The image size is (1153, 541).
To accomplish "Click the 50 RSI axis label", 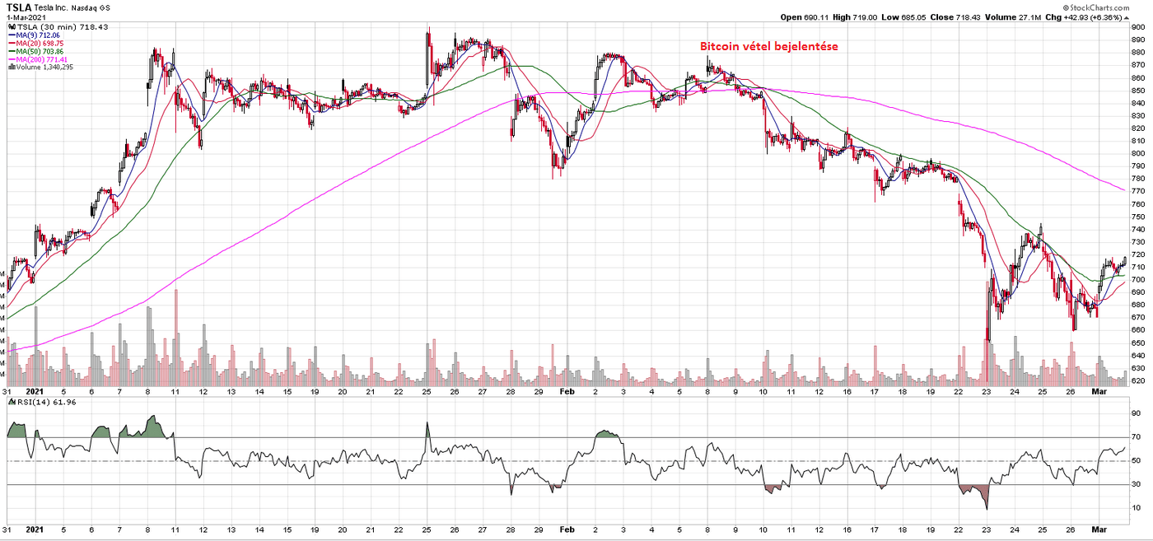I will pyautogui.click(x=1137, y=461).
